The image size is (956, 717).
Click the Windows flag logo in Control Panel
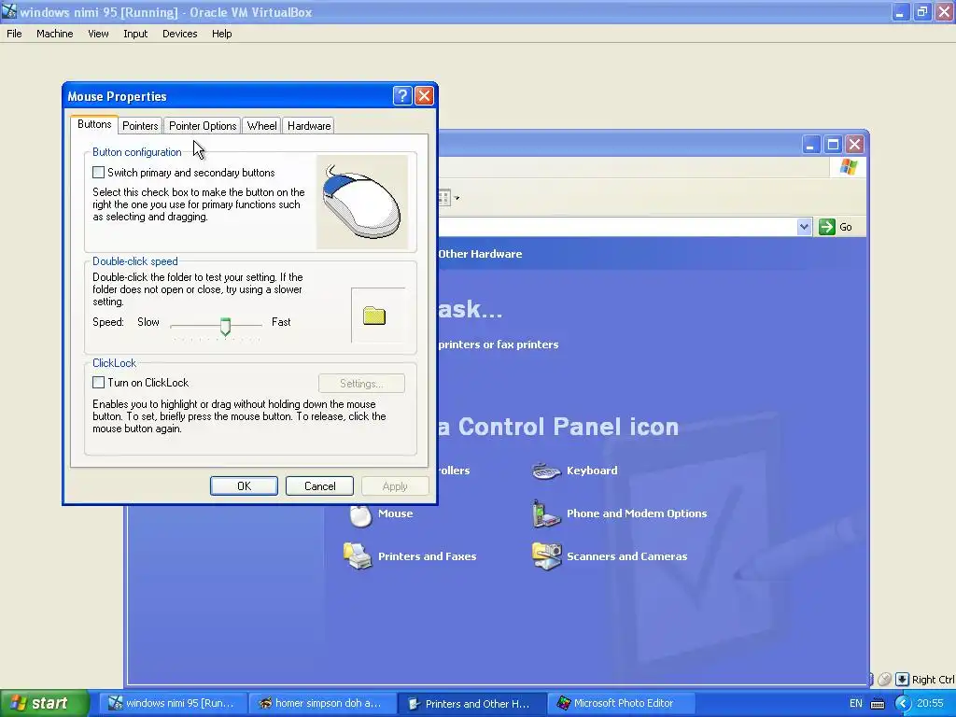pos(848,167)
